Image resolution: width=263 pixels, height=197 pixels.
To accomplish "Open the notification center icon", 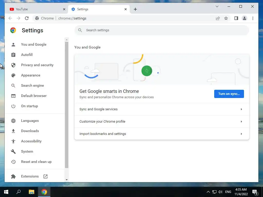I will pyautogui.click(x=255, y=192).
